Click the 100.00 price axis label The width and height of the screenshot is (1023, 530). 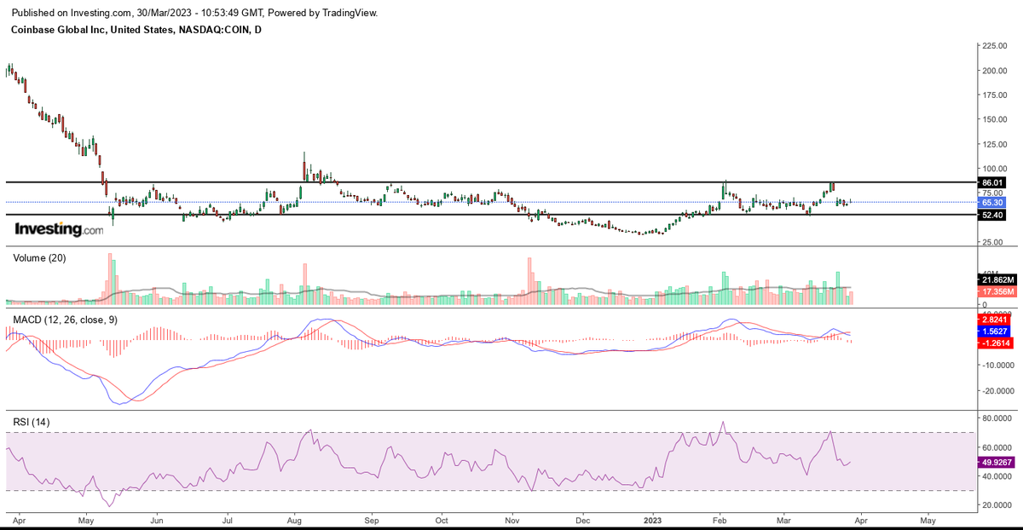point(995,169)
